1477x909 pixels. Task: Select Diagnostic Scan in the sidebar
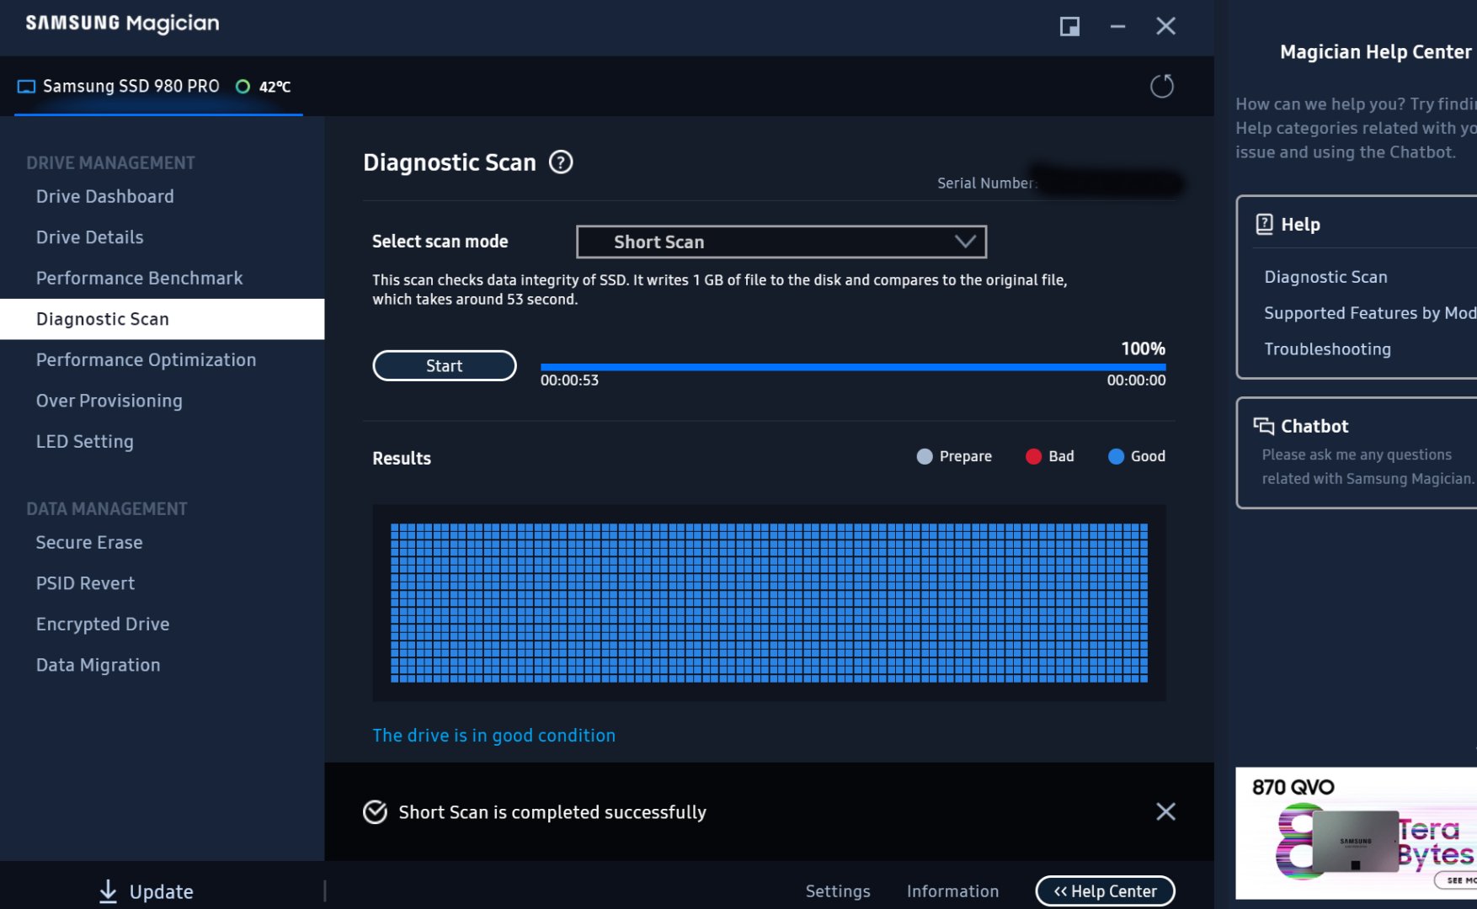point(162,319)
